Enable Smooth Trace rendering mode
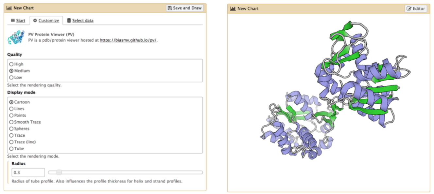434x194 pixels. coord(11,122)
